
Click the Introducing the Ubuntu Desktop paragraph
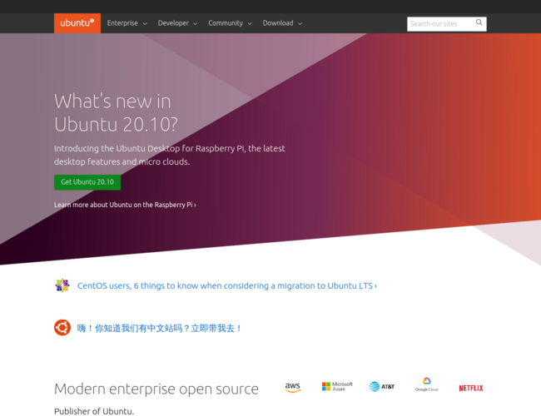point(170,156)
